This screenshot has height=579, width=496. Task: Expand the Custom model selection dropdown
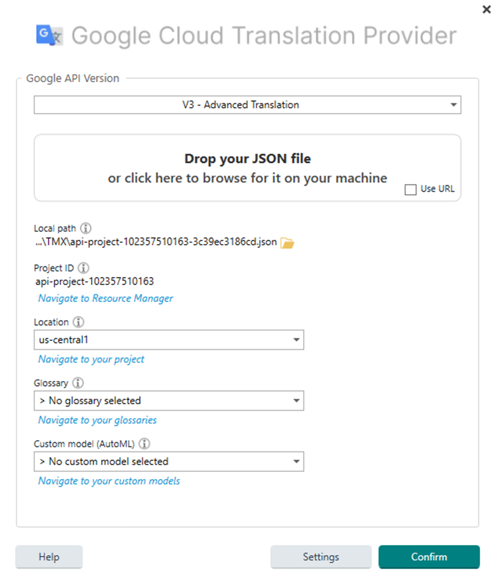point(296,462)
